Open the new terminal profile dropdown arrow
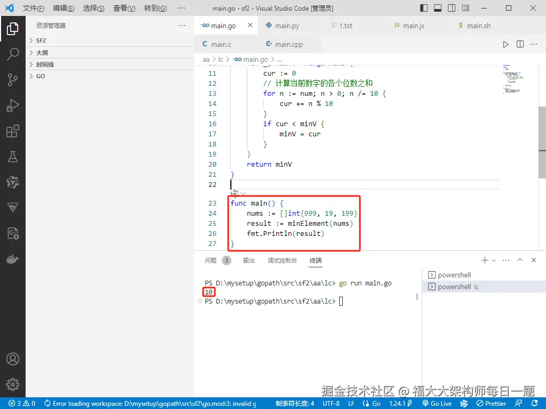The width and height of the screenshot is (546, 409). tap(494, 260)
